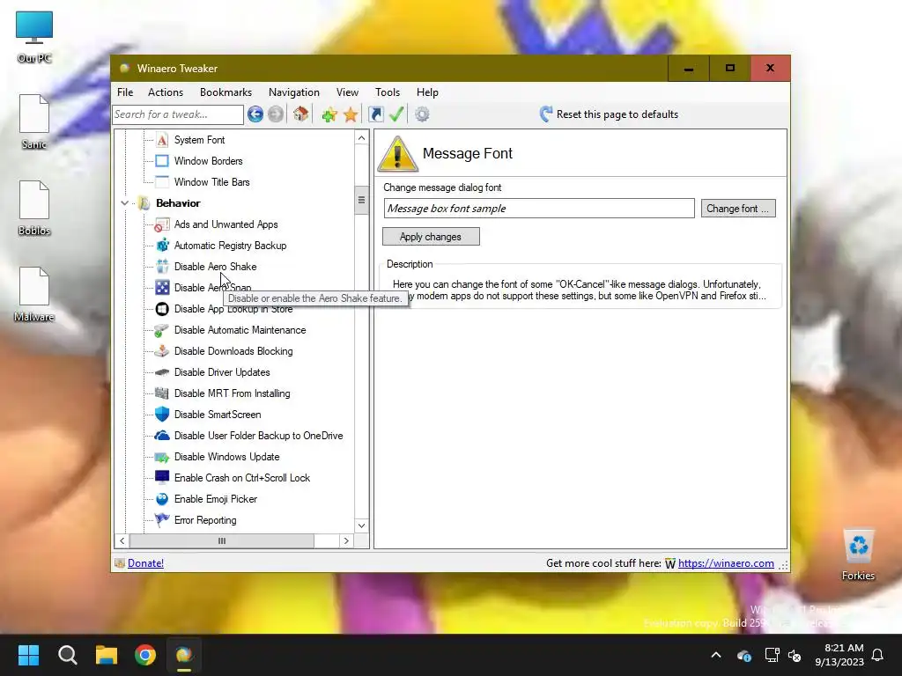
Task: Click Disable SmartScreen shield icon
Action: [162, 415]
